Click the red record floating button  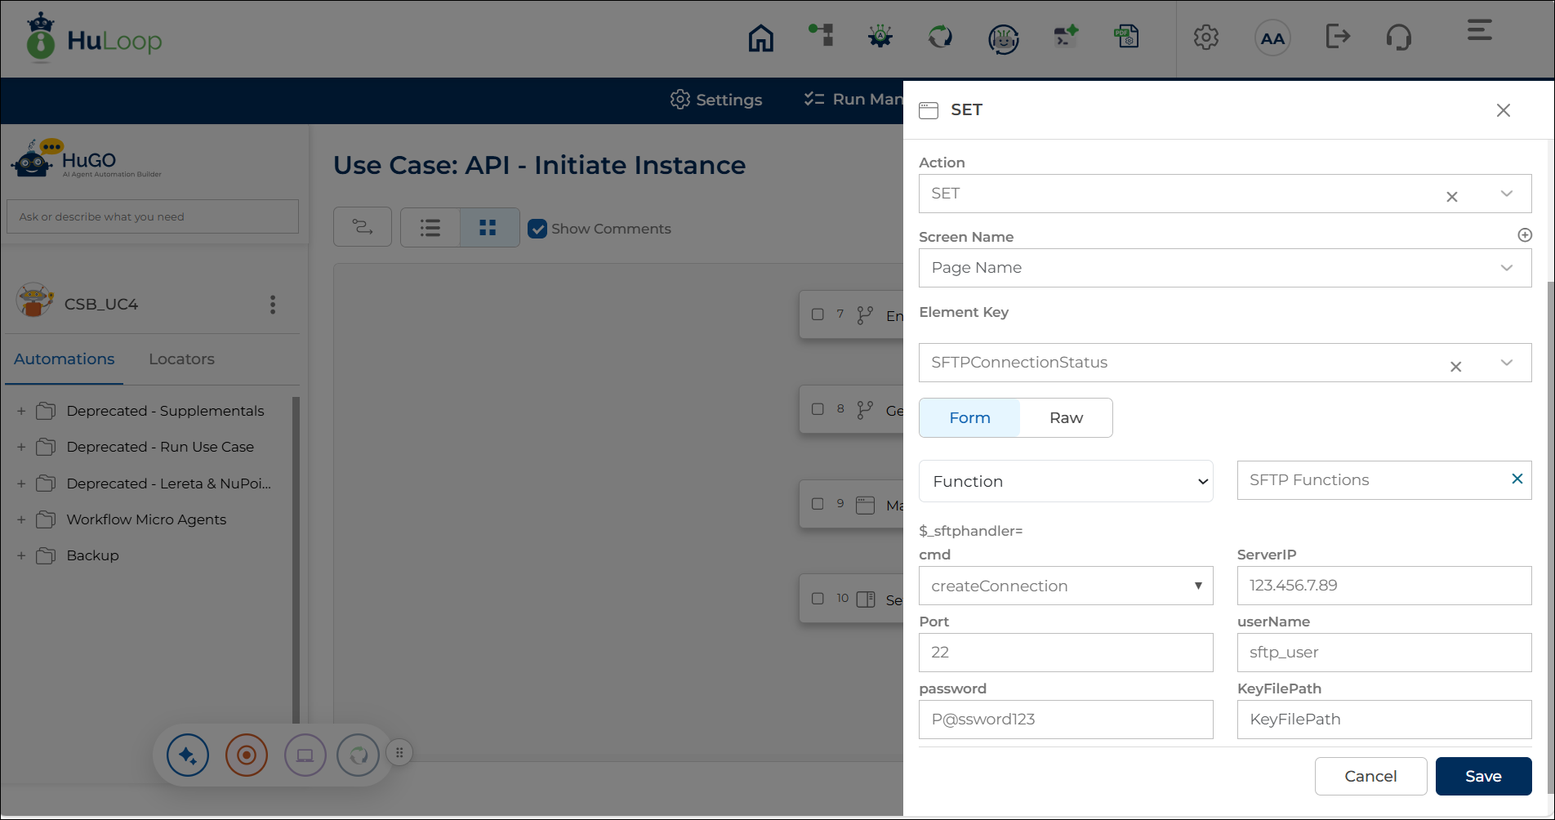coord(247,755)
